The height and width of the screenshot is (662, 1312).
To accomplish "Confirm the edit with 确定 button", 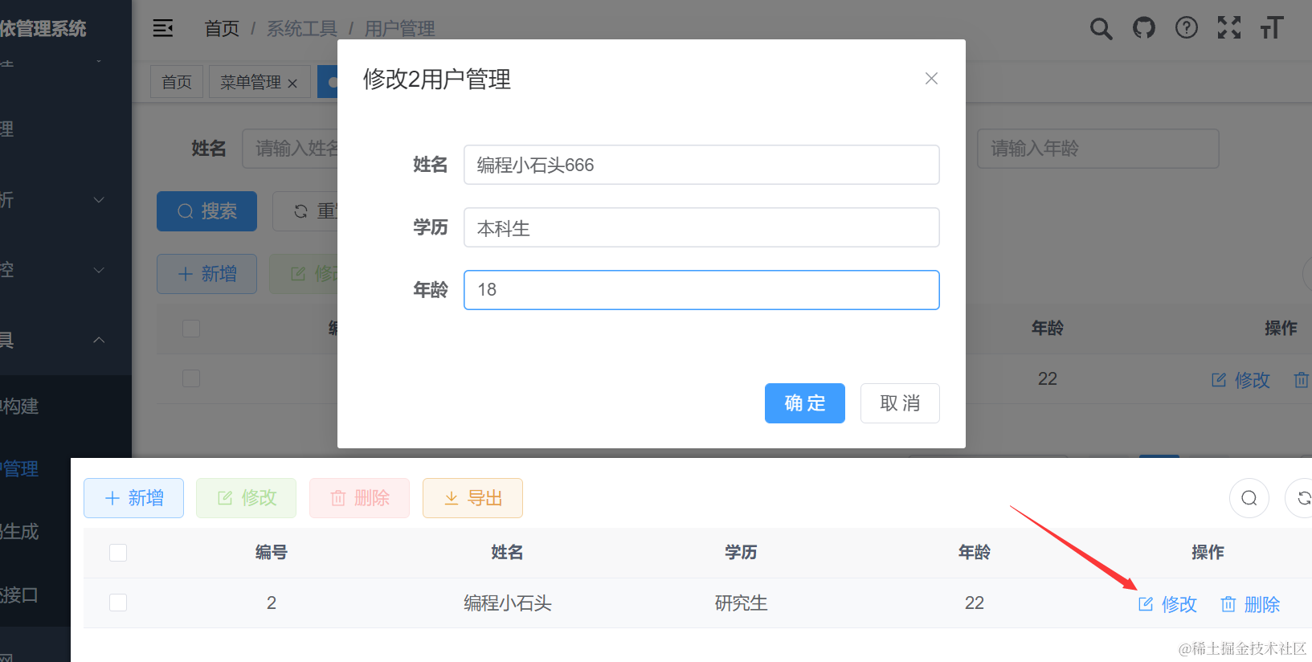I will coord(804,403).
